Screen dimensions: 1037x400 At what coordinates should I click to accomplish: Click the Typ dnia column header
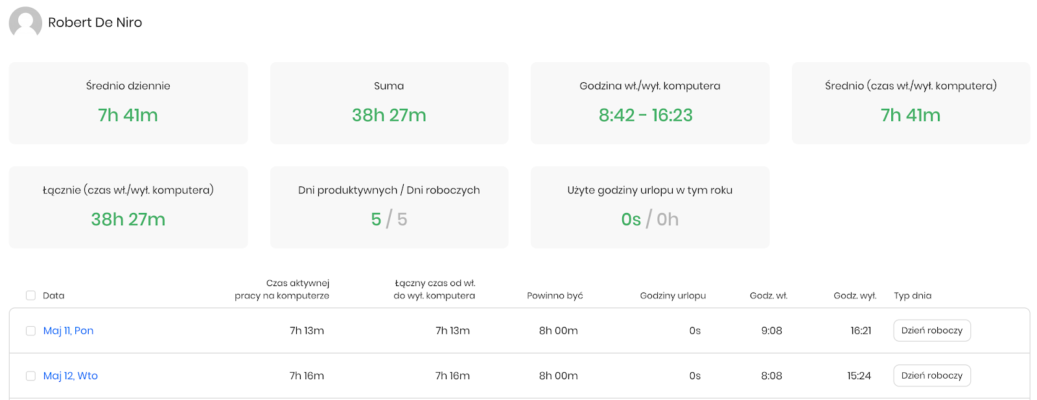913,296
